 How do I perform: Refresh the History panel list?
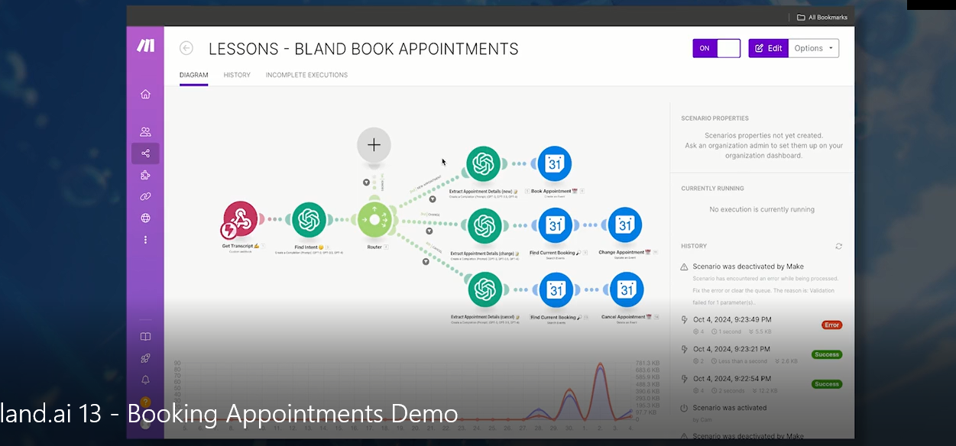point(838,247)
